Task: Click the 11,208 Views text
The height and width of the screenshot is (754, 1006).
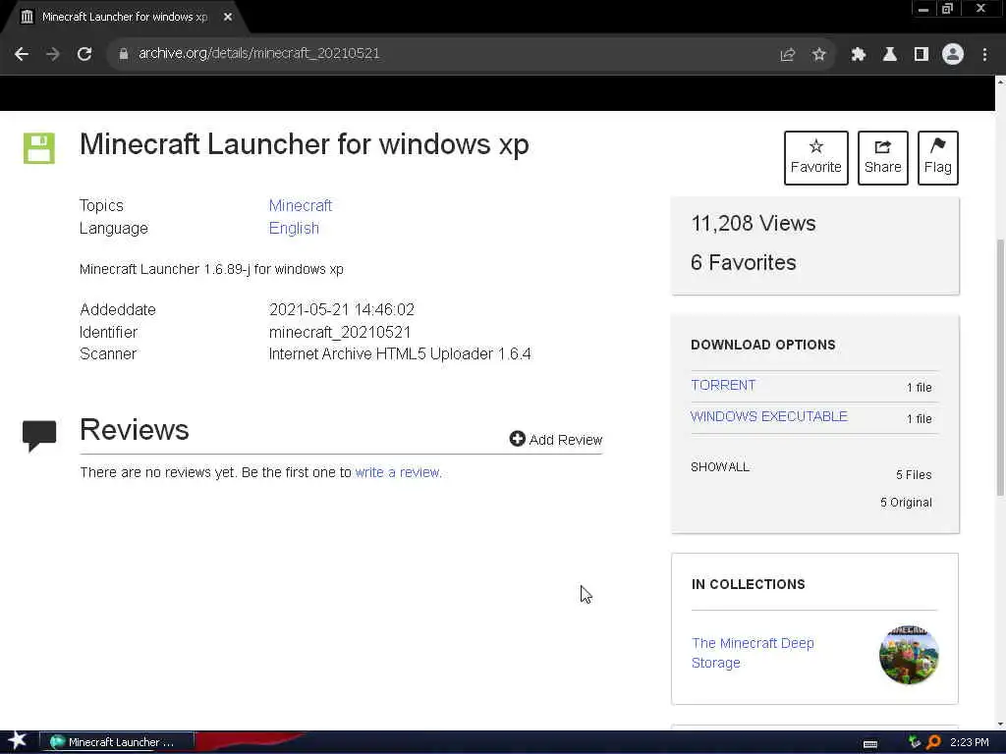Action: click(x=754, y=223)
